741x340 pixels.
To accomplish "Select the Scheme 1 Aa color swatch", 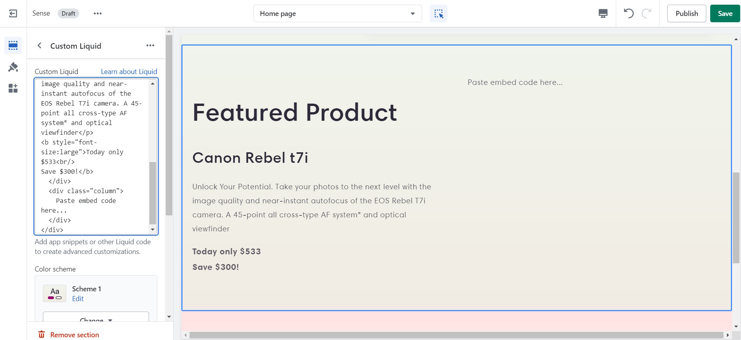I will (x=55, y=294).
